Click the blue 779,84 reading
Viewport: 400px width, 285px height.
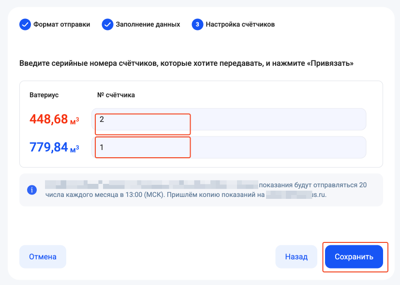click(x=48, y=147)
